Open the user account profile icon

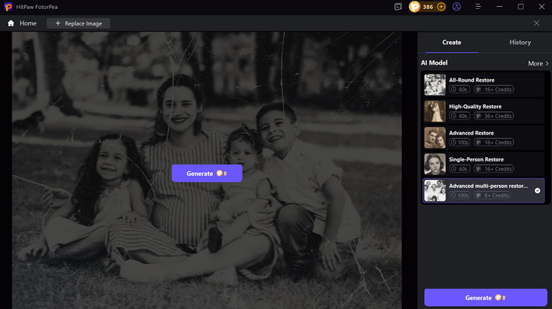point(456,7)
